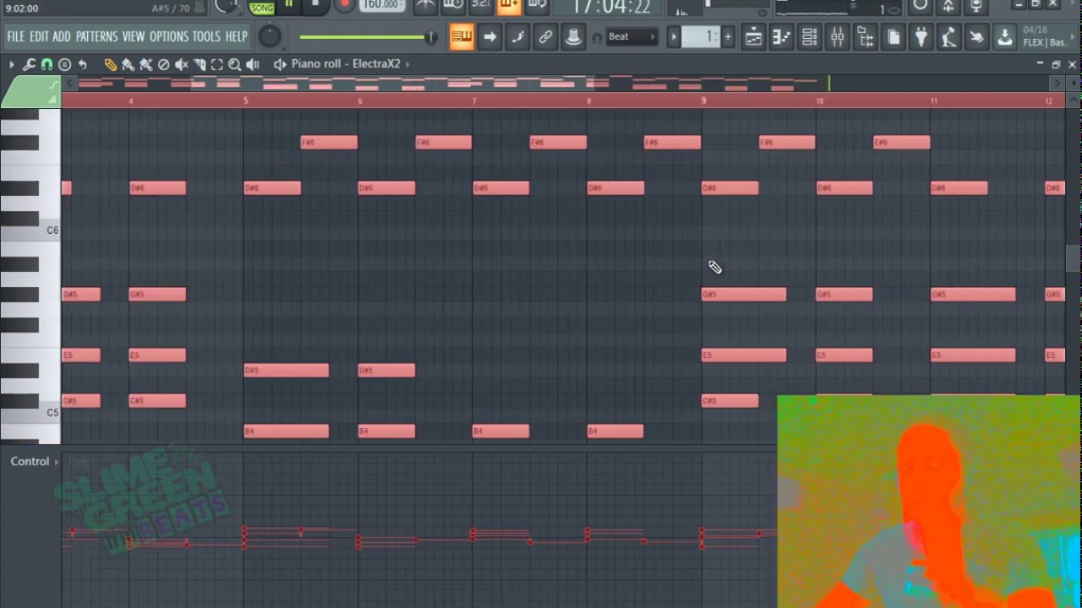This screenshot has height=608, width=1082.
Task: Select the Slice tool
Action: tap(199, 64)
